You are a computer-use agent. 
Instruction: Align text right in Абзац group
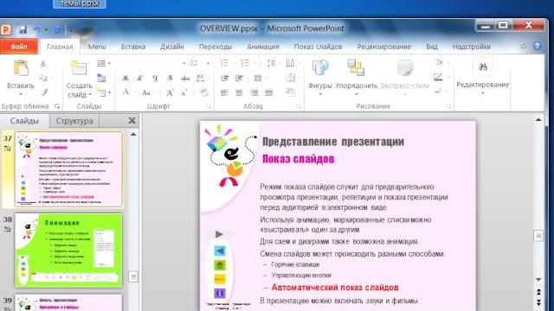pos(254,92)
